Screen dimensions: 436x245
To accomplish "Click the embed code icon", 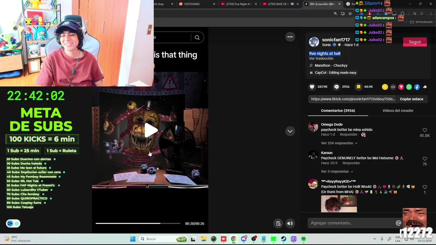I will tap(393, 87).
